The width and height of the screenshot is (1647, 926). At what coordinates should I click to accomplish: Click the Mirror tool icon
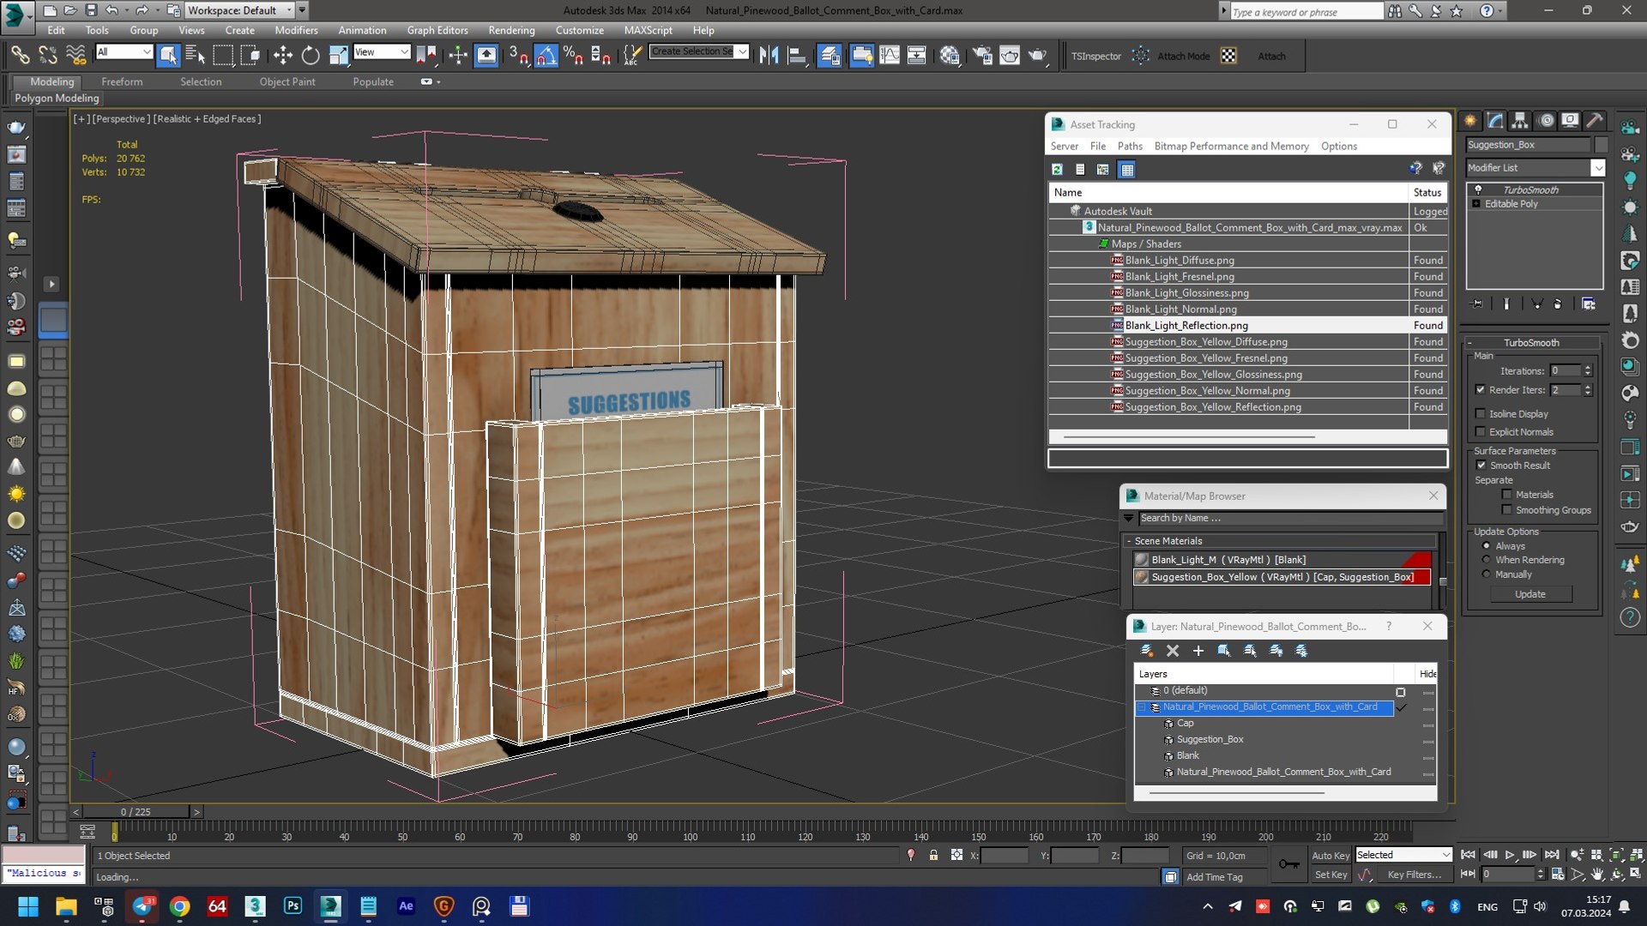(x=769, y=56)
